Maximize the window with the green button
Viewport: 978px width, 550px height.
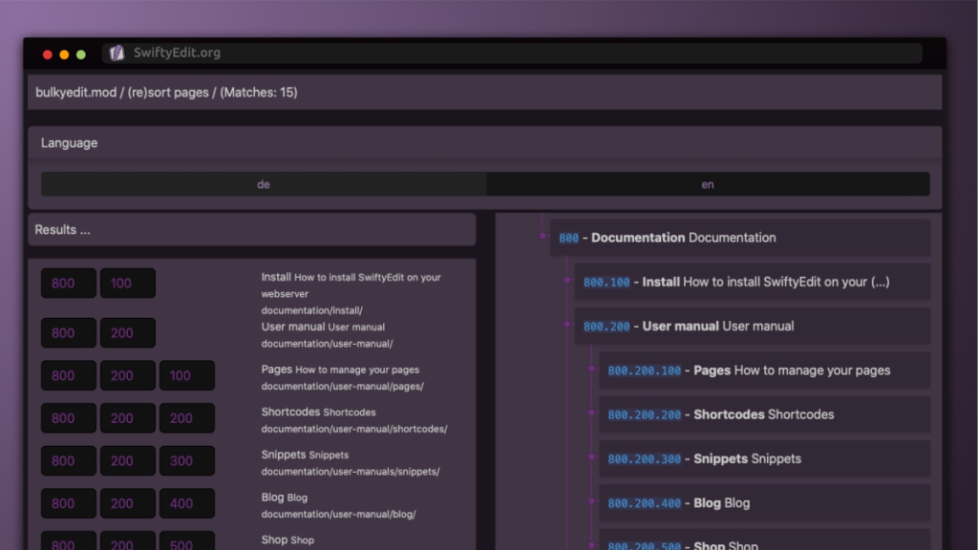click(x=81, y=54)
